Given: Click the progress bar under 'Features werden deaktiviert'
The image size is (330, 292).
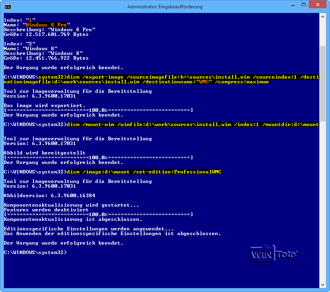Looking at the screenshot, I should [98, 215].
